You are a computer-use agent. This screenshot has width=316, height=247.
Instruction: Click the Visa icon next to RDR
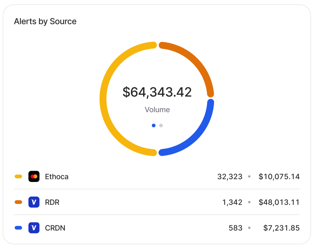[x=34, y=202]
